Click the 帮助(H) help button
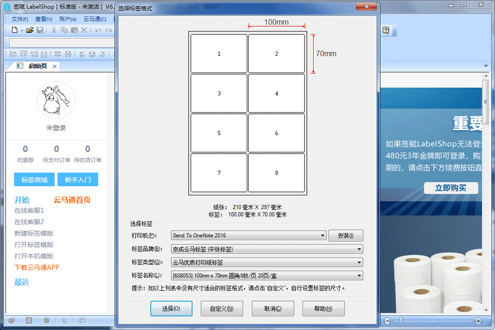Viewport: 495px width, 330px height. pyautogui.click(x=323, y=308)
